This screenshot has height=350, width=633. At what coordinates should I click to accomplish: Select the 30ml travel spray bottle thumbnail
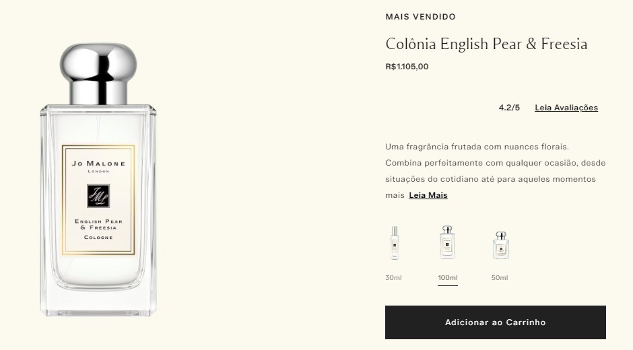[x=395, y=242]
